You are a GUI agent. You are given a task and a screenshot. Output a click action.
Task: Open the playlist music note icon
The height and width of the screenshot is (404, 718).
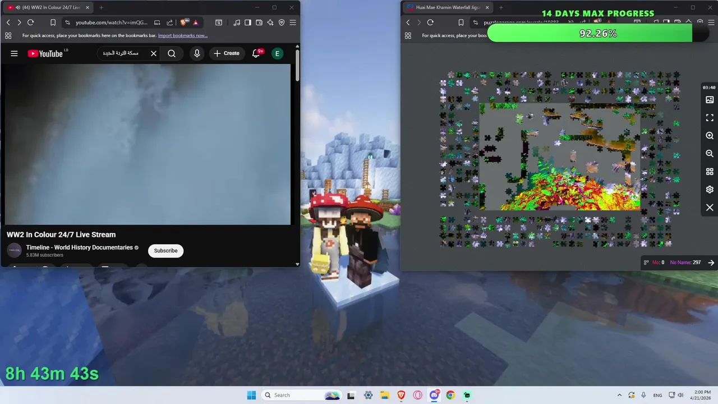(x=237, y=22)
